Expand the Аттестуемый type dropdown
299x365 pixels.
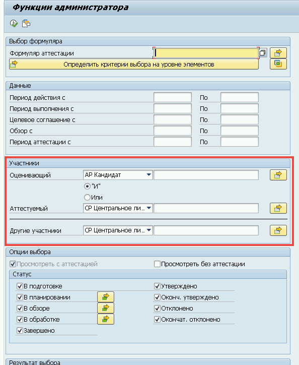pos(149,208)
